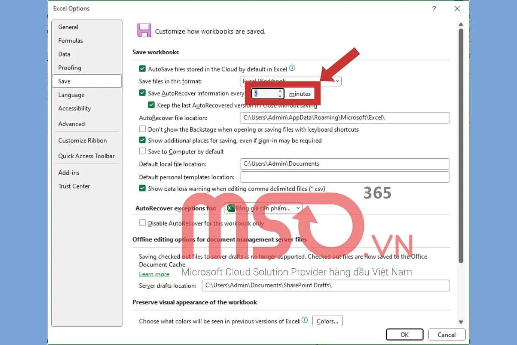Open the Advanced options category
Screen dimensions: 517x345
point(72,124)
